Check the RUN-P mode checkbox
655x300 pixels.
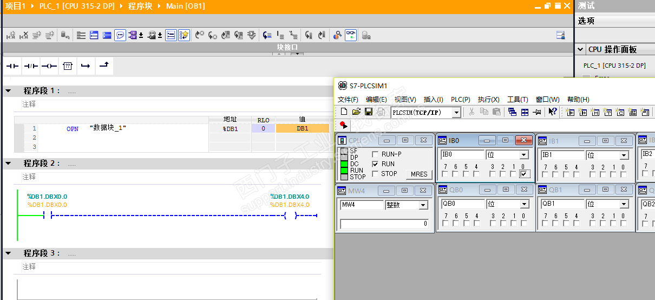coord(376,154)
